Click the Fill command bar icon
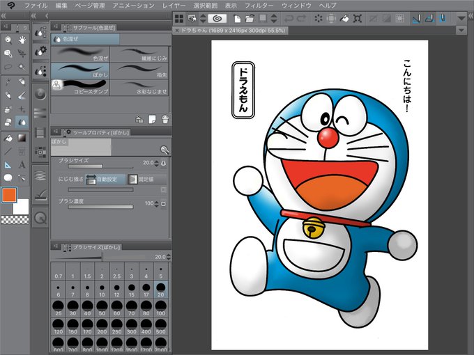This screenshot has width=474, height=355. point(344,19)
